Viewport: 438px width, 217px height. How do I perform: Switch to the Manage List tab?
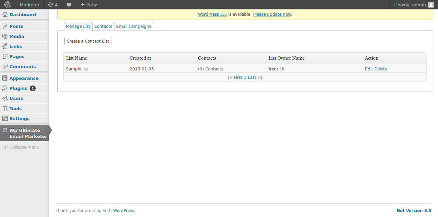pyautogui.click(x=78, y=26)
